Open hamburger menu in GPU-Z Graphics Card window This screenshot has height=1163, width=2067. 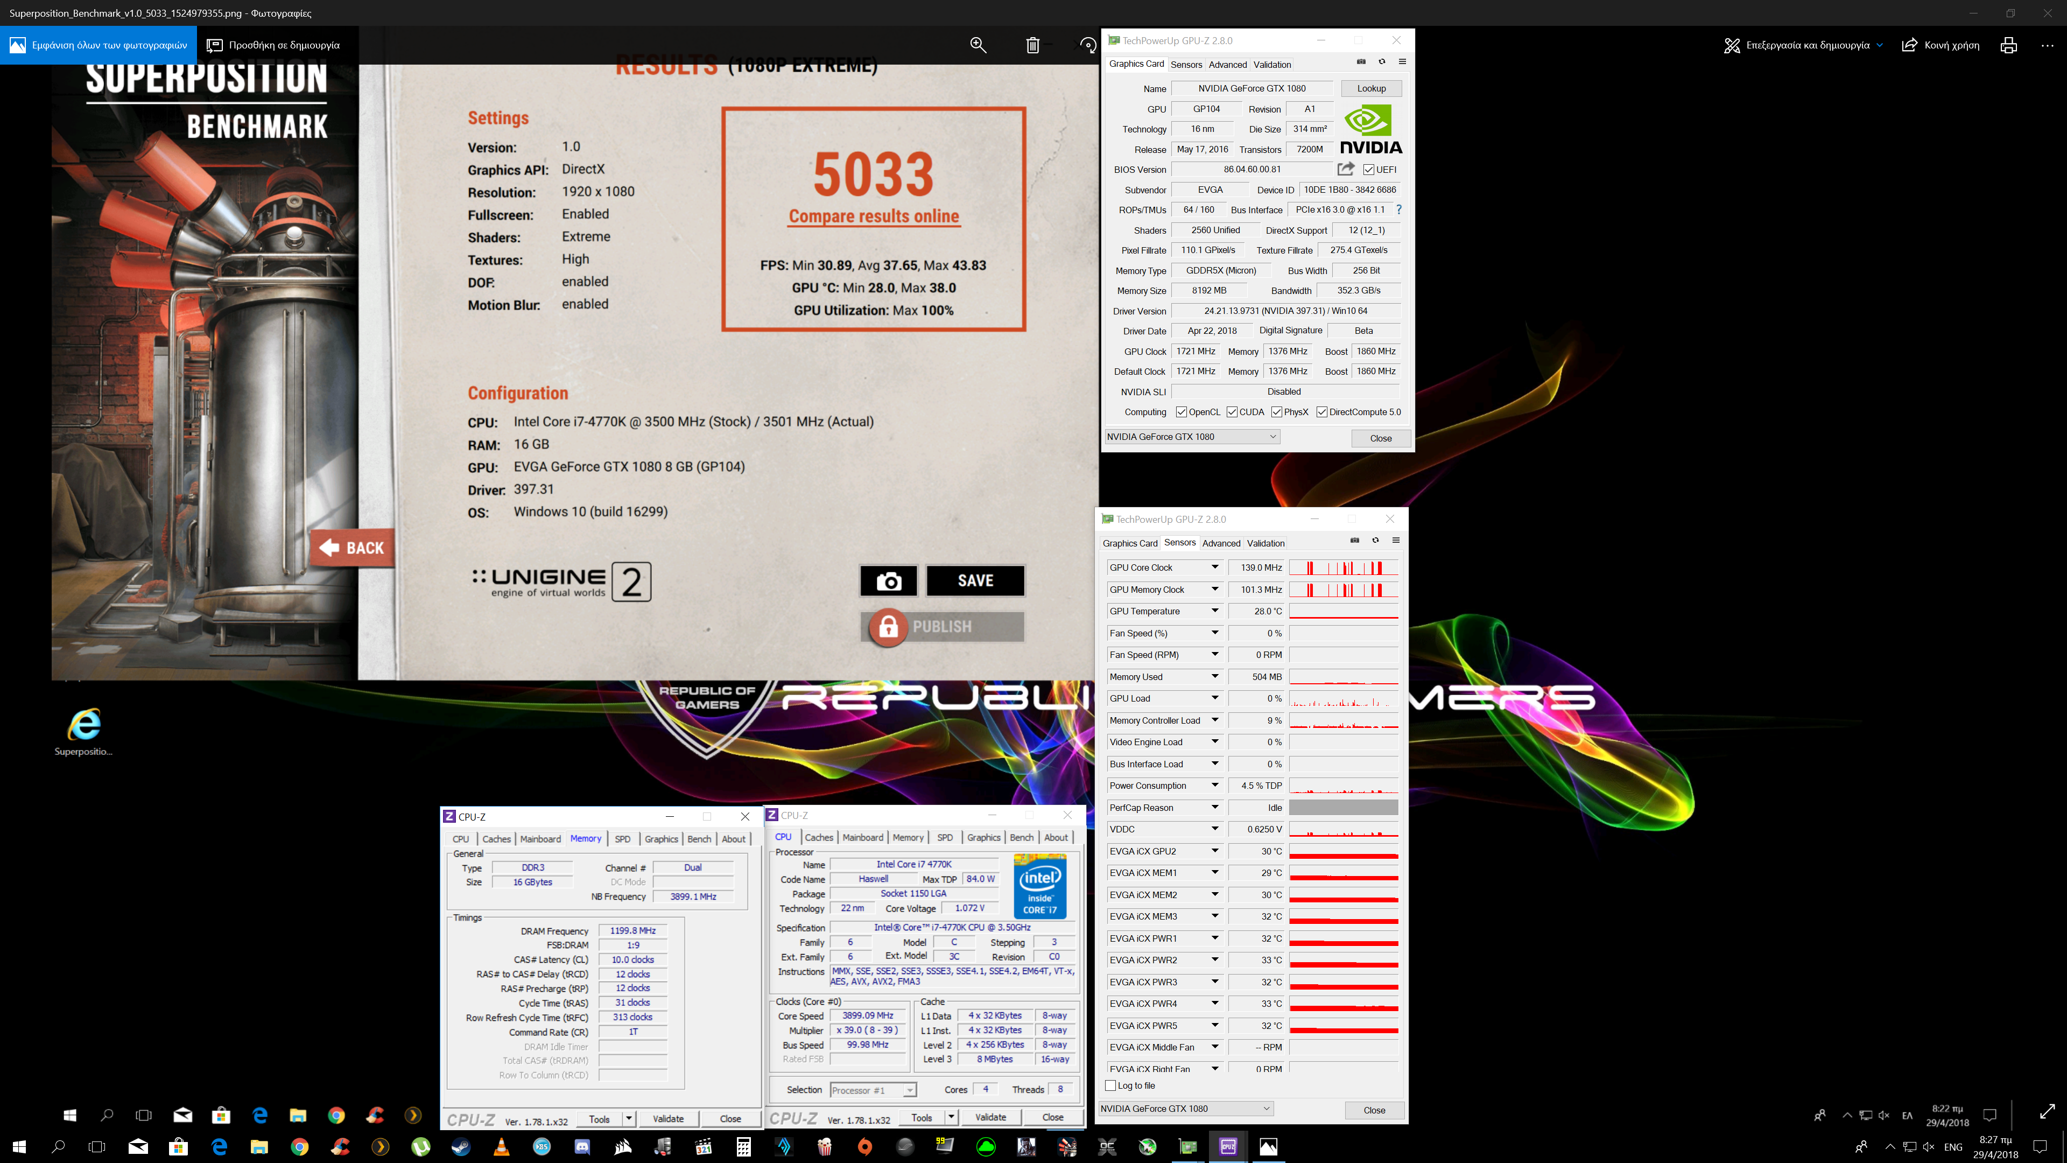1402,62
